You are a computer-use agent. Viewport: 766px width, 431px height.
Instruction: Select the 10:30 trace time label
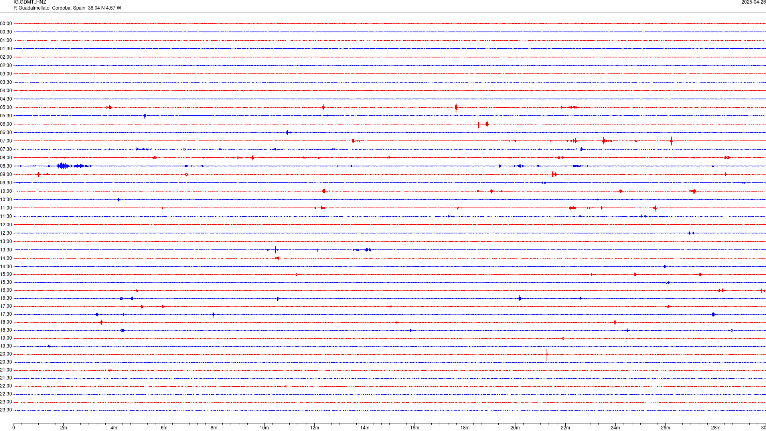click(x=6, y=200)
